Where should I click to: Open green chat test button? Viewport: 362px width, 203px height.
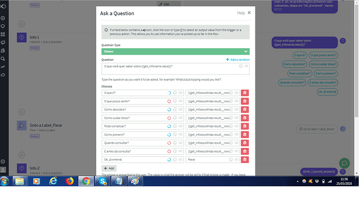[344, 163]
